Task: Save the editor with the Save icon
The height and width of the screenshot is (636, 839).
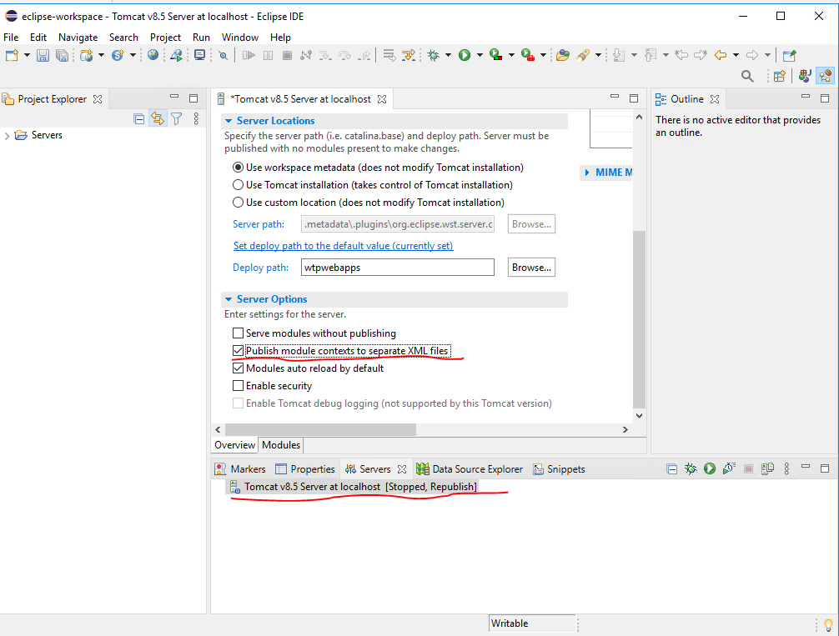Action: (x=43, y=55)
